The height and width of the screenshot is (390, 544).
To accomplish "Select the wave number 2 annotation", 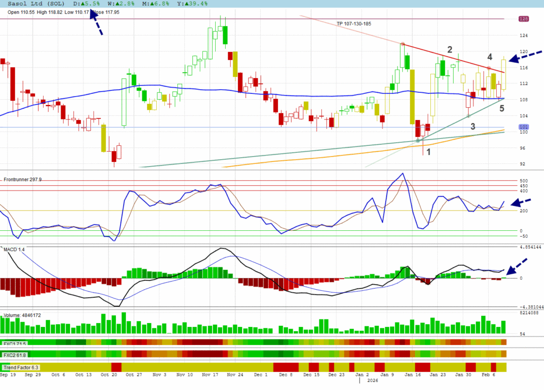I will pyautogui.click(x=449, y=50).
